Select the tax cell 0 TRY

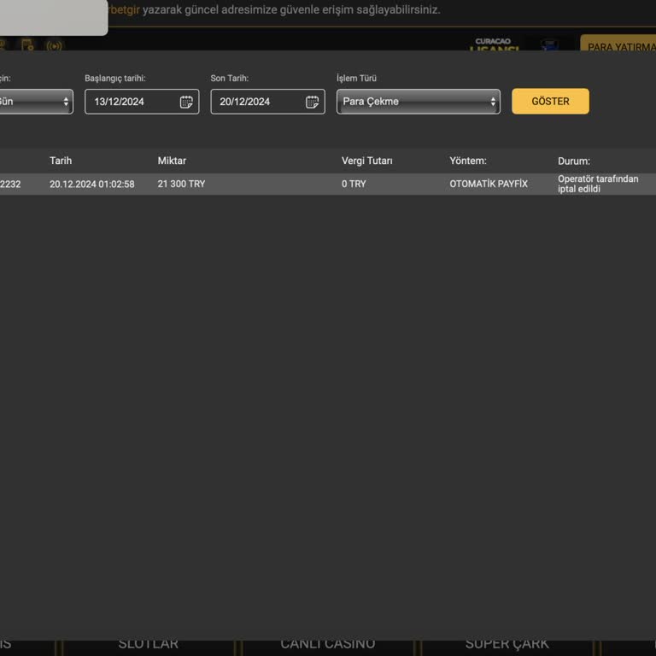coord(354,184)
